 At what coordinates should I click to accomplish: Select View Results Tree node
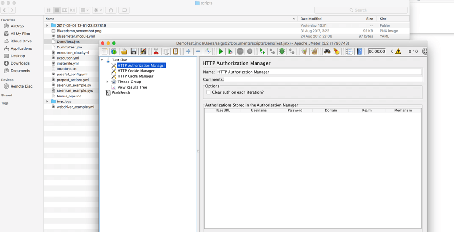132,87
